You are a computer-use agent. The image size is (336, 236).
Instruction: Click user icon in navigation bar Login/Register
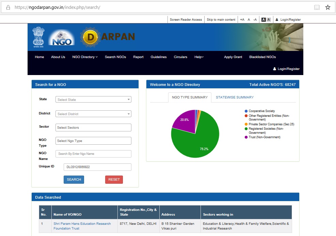274,69
